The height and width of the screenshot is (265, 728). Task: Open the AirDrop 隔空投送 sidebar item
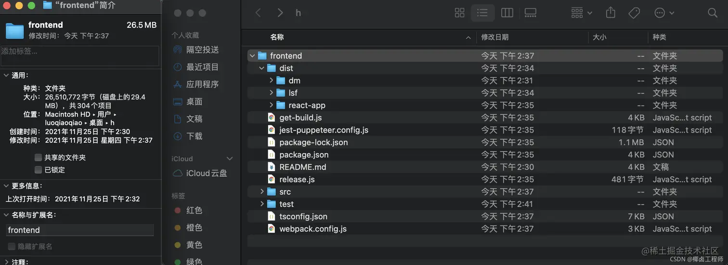[x=195, y=50]
